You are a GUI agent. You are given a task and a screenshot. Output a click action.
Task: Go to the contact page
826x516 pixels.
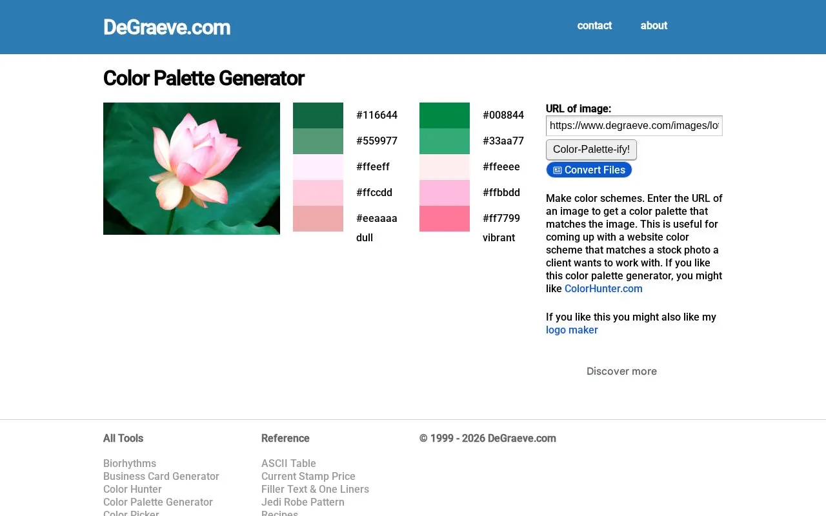click(594, 26)
